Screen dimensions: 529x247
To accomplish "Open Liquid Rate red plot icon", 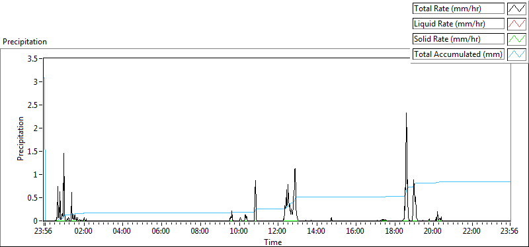I will tap(516, 24).
